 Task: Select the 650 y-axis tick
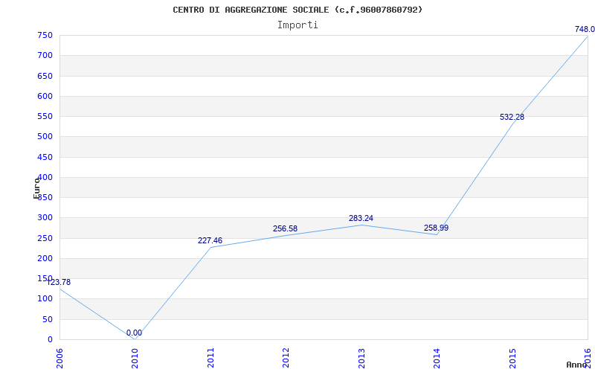click(x=45, y=76)
